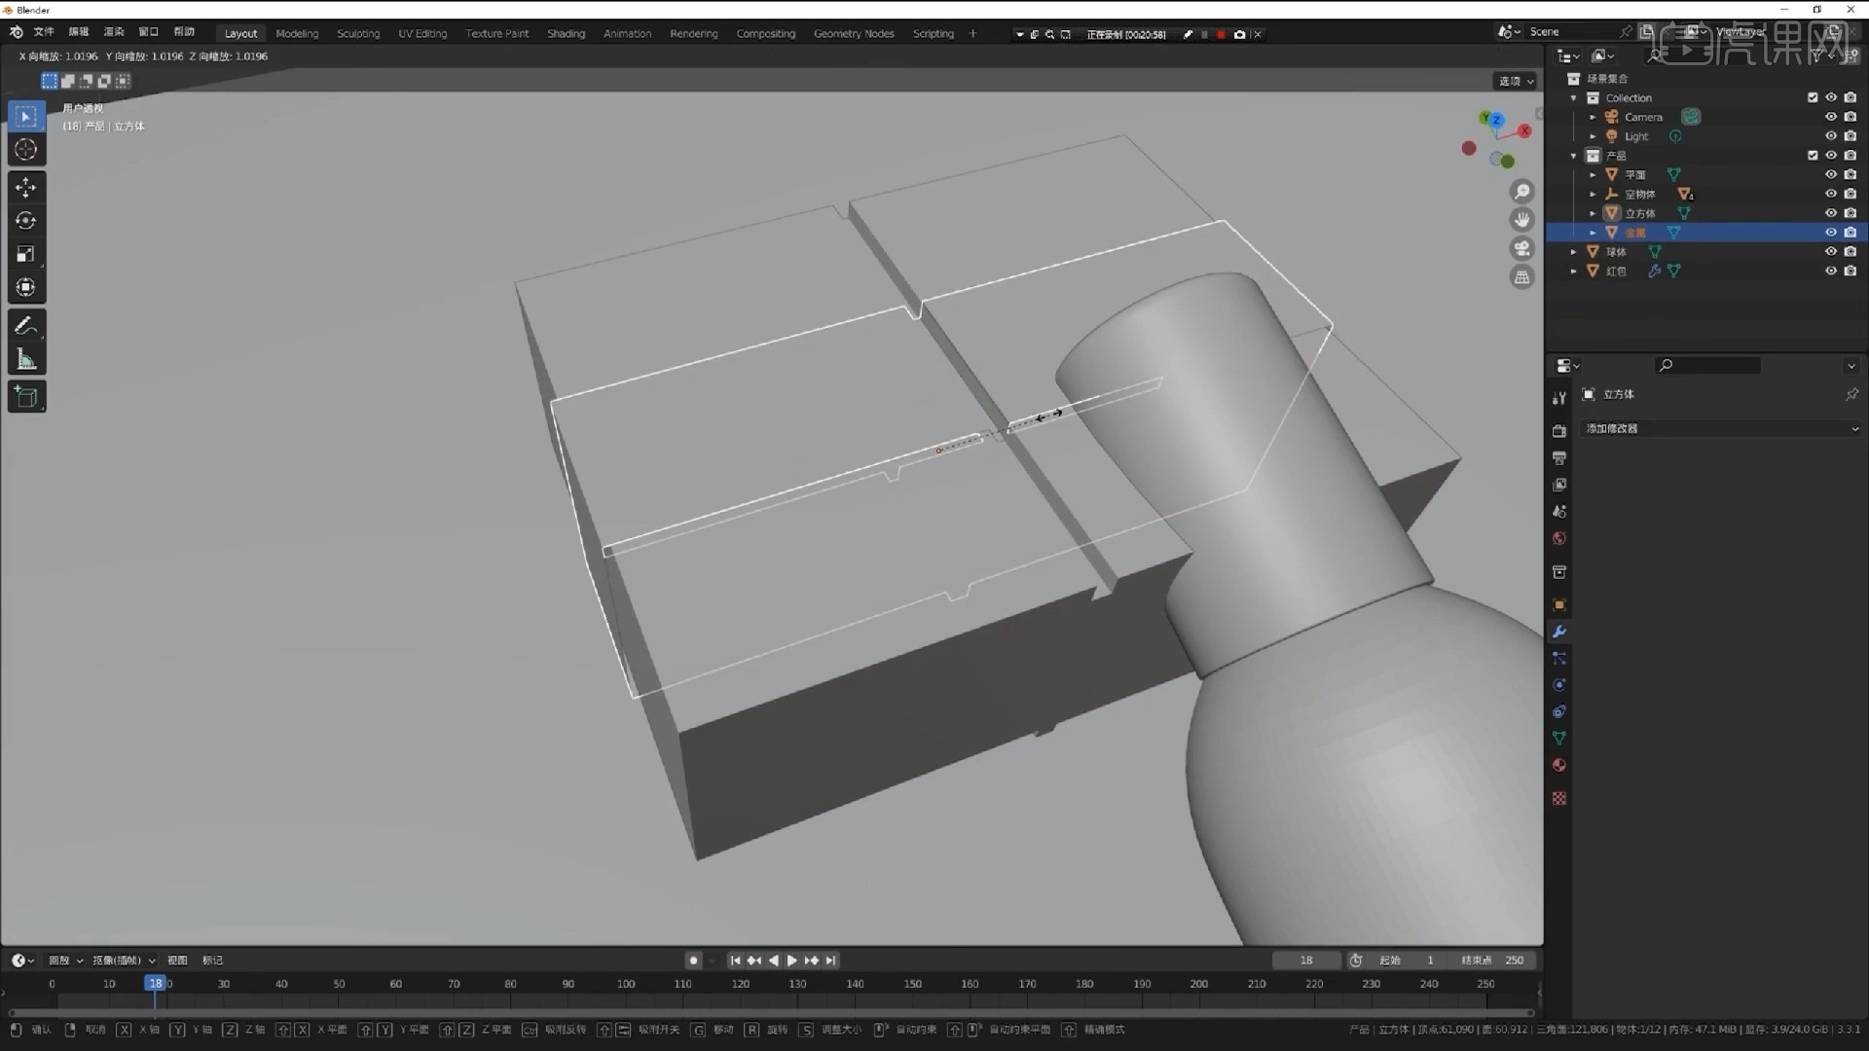Click the current frame number field

coord(1306,960)
